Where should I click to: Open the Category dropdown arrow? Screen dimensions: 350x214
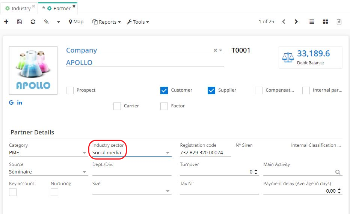(84, 153)
